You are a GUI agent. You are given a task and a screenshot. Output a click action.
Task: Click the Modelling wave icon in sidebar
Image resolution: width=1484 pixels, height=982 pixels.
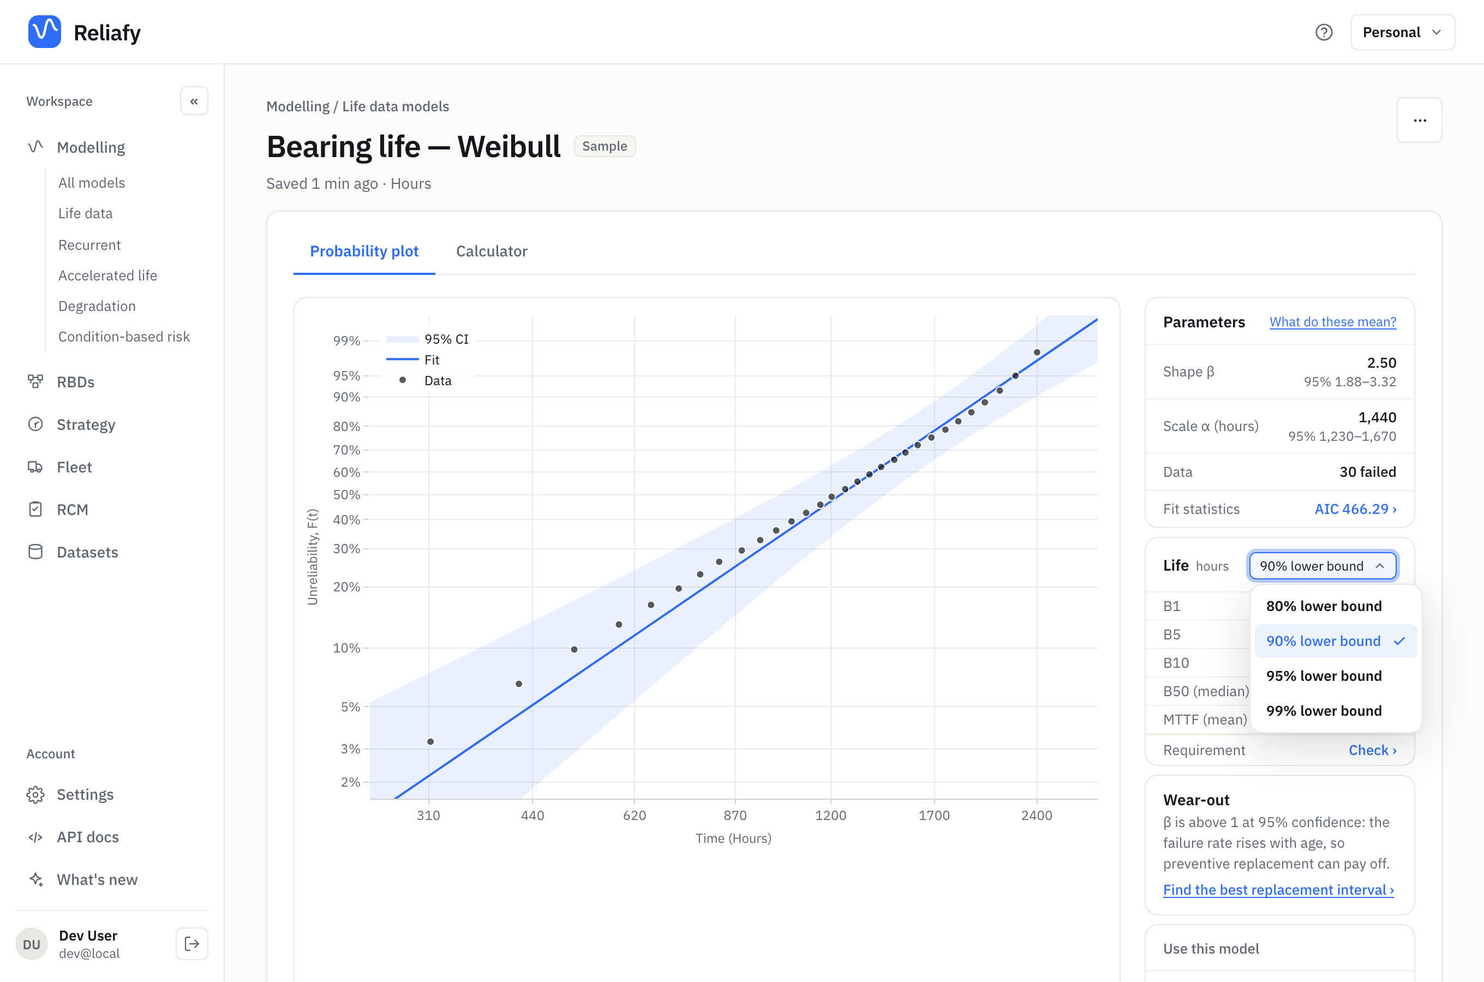[x=35, y=147]
